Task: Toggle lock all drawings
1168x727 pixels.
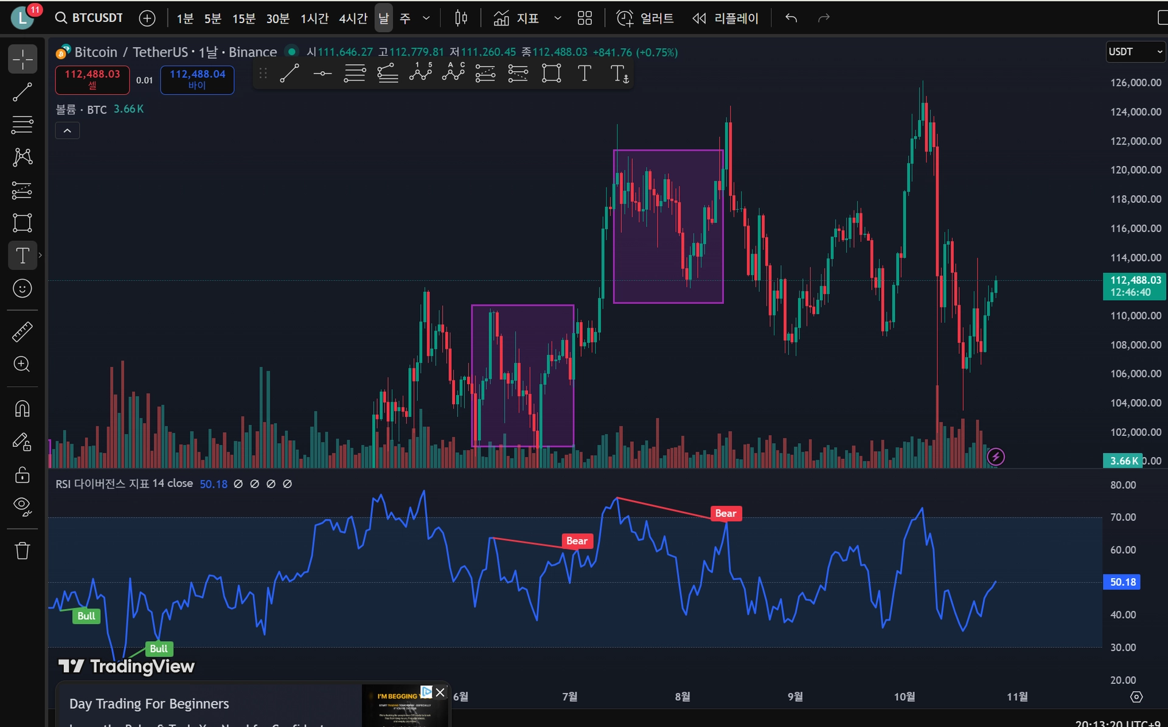Action: [23, 474]
